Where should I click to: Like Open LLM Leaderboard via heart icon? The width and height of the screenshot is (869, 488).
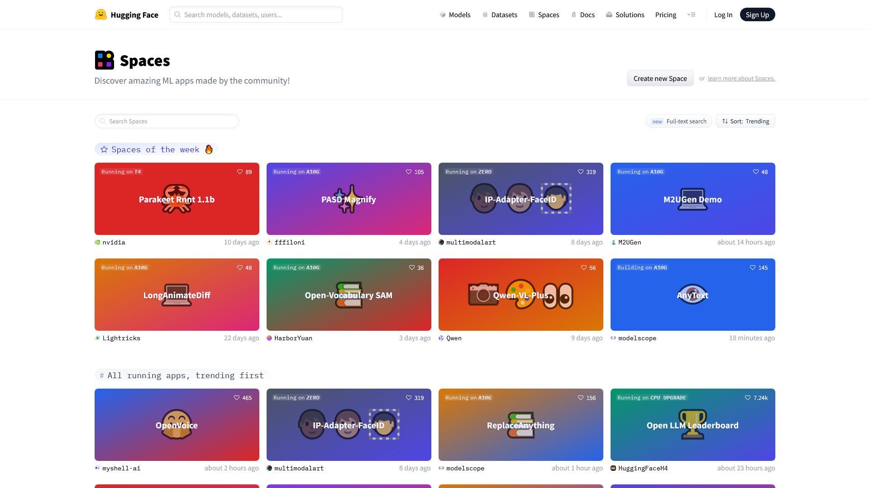click(748, 398)
